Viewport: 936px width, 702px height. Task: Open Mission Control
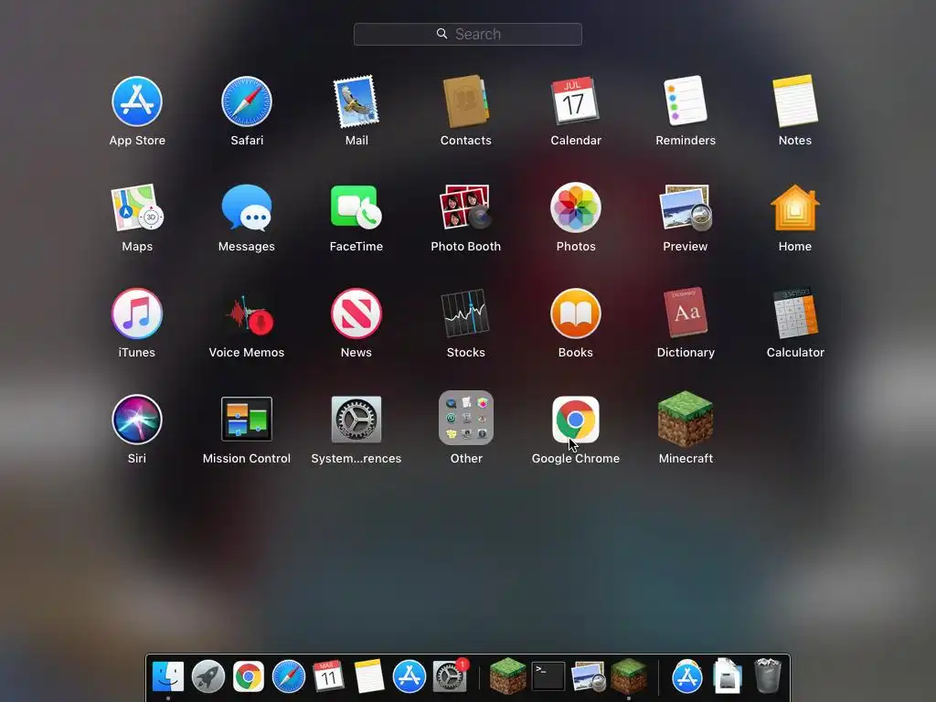(x=247, y=419)
